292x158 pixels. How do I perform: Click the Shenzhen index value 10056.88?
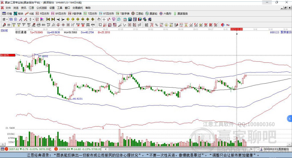tap(64, 149)
